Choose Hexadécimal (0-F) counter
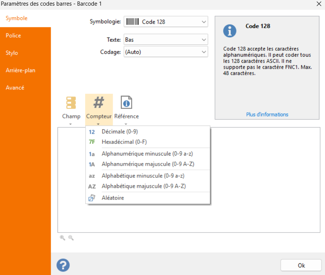The image size is (325, 275). (124, 142)
